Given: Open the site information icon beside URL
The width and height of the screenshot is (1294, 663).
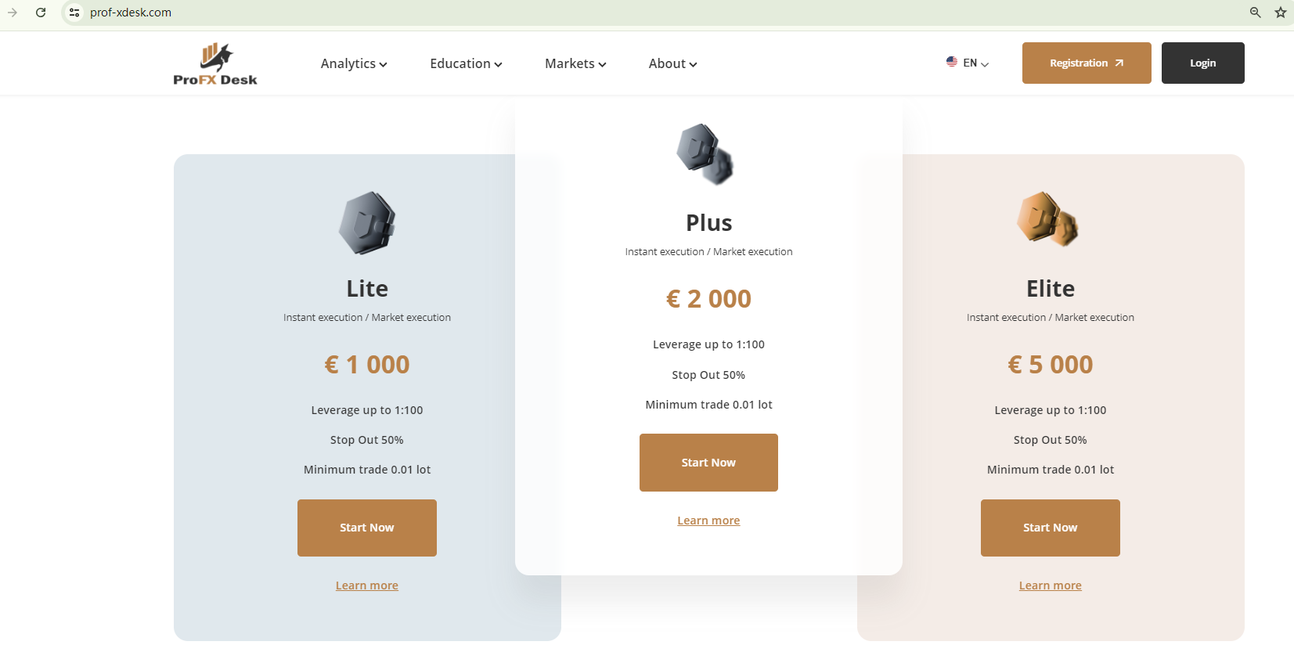Looking at the screenshot, I should click(x=74, y=13).
